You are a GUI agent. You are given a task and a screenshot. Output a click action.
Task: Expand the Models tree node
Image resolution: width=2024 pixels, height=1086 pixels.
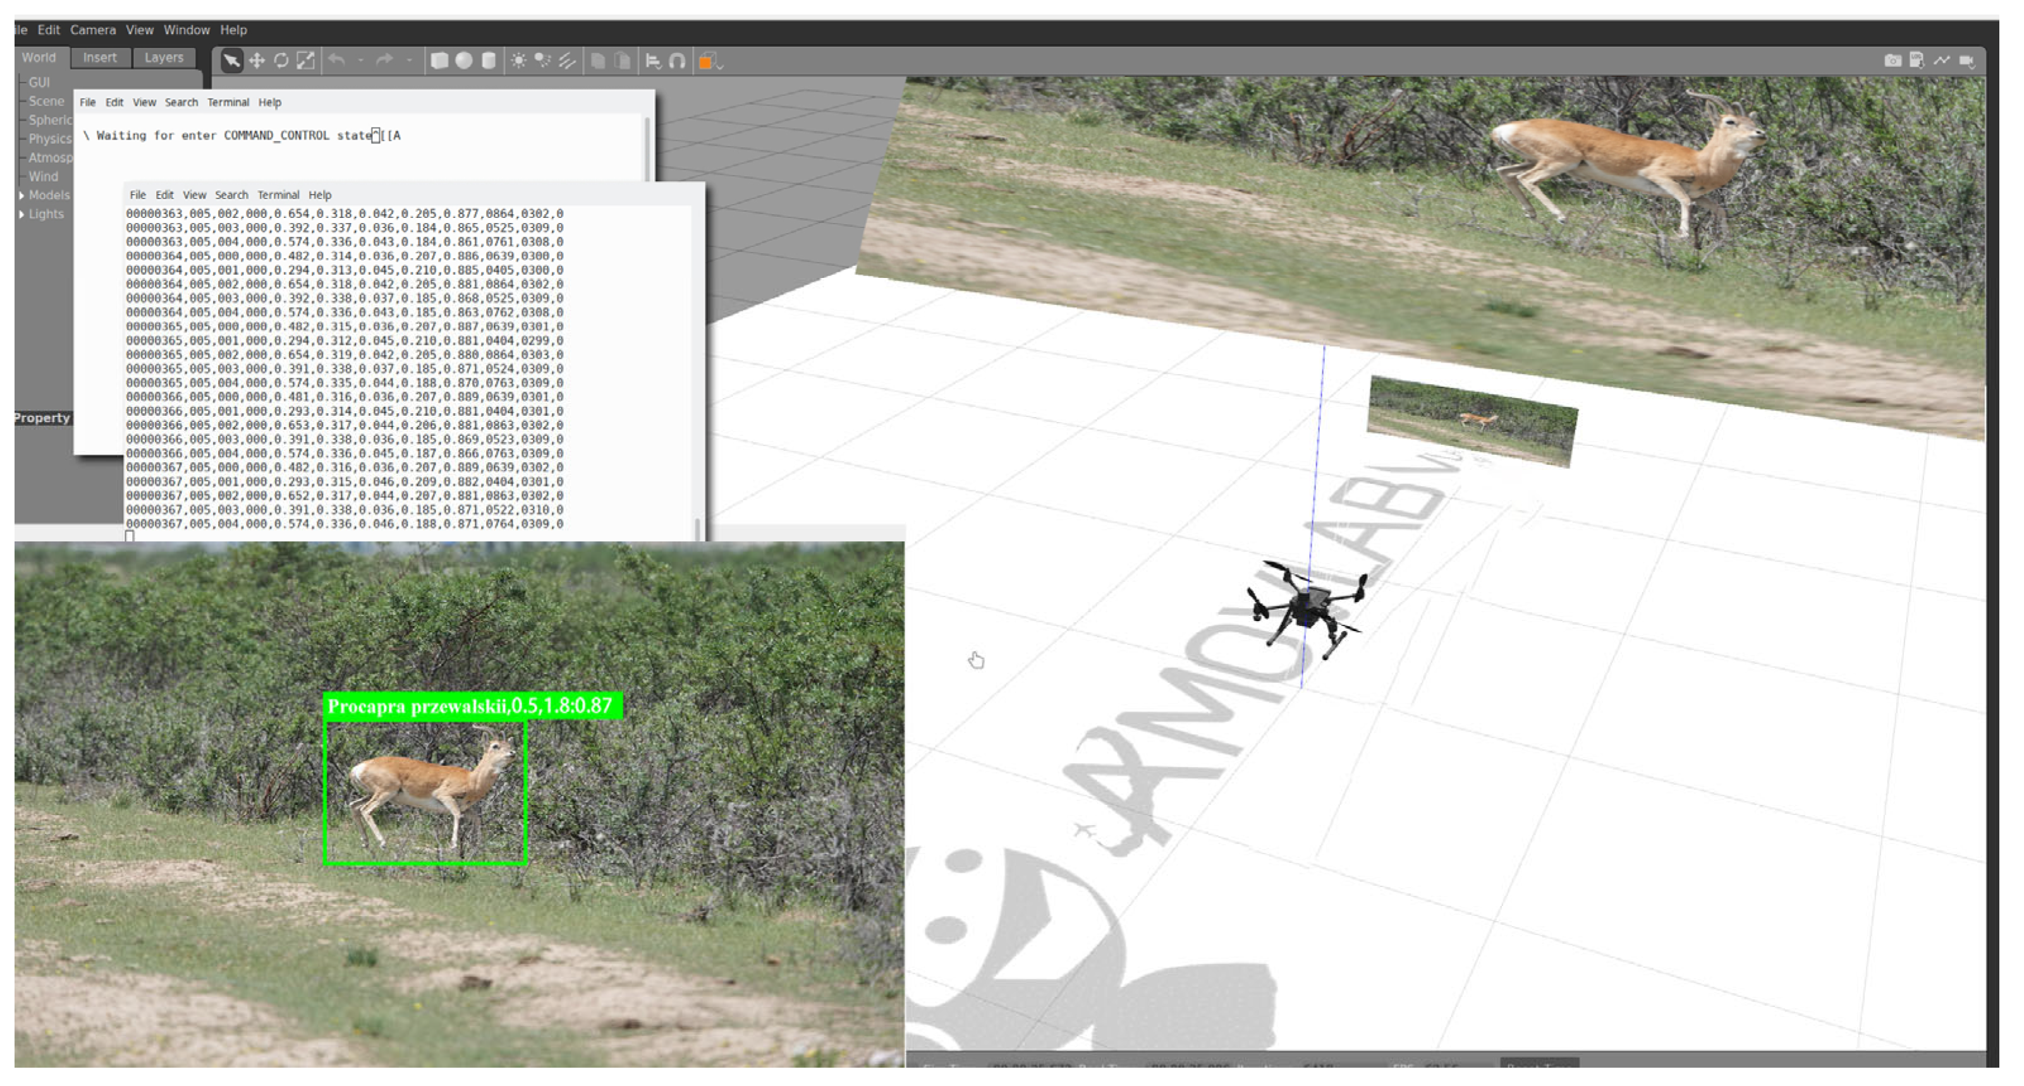pyautogui.click(x=21, y=195)
